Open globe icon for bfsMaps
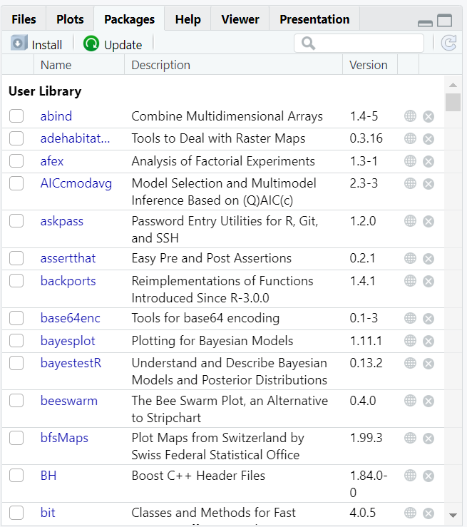This screenshot has height=527, width=467. 410,438
